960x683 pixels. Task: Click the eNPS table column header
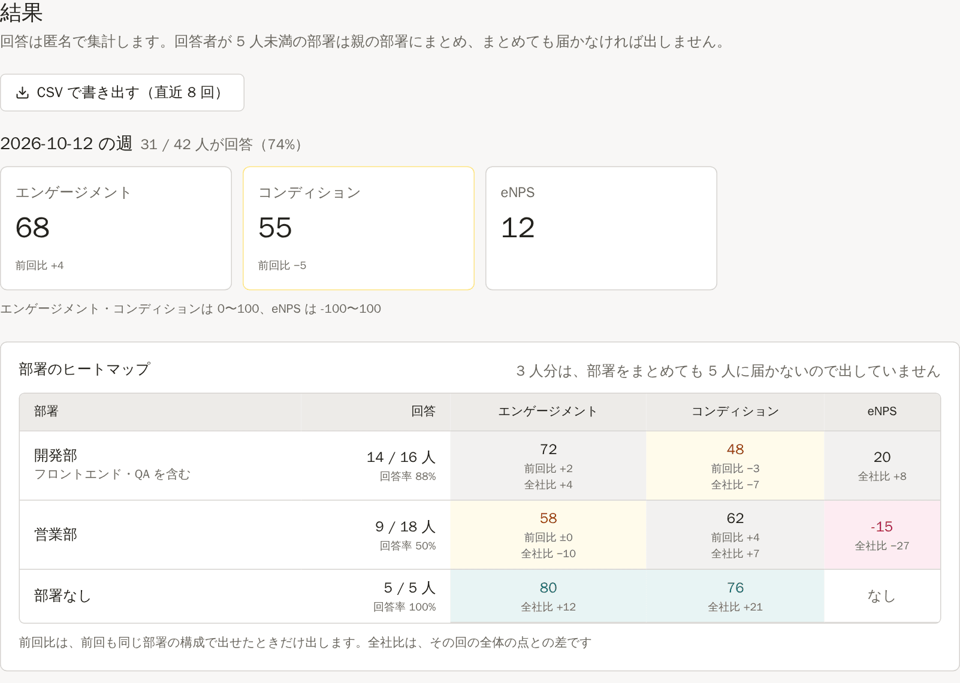[882, 412]
